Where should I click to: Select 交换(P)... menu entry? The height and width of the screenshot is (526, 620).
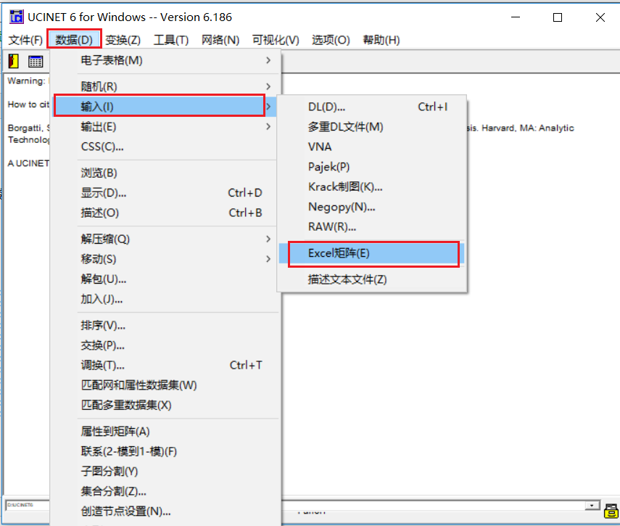(x=165, y=345)
